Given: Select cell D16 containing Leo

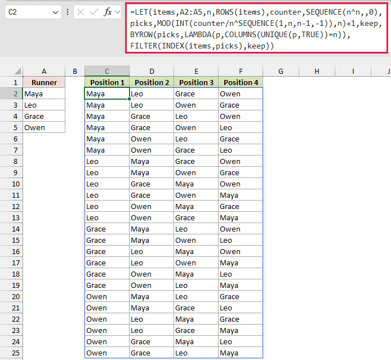Looking at the screenshot, I should pos(152,252).
